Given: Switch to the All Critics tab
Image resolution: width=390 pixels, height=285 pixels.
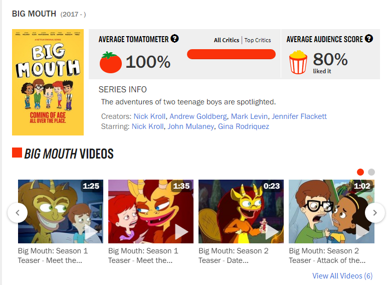Looking at the screenshot, I should 227,40.
